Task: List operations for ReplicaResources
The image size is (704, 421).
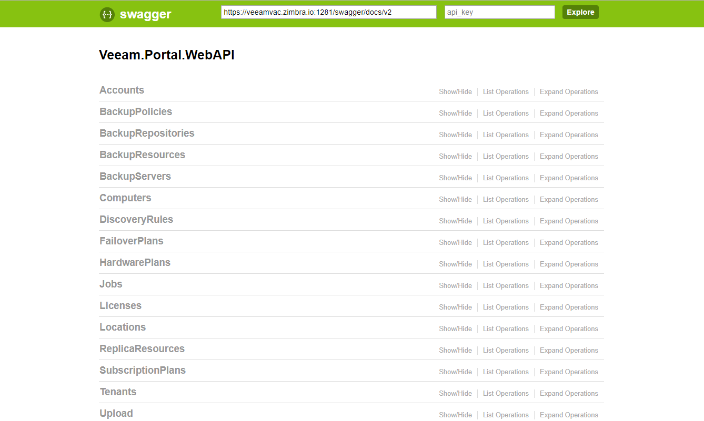Action: [506, 351]
